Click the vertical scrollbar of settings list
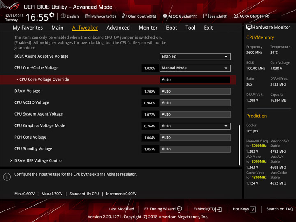 240,145
